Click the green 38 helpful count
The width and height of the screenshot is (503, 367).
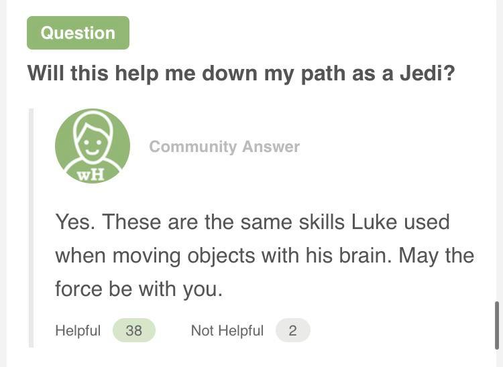pyautogui.click(x=134, y=330)
